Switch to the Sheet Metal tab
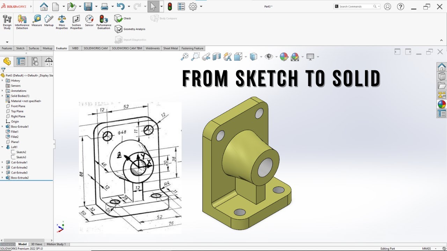This screenshot has height=251, width=447. pos(171,48)
